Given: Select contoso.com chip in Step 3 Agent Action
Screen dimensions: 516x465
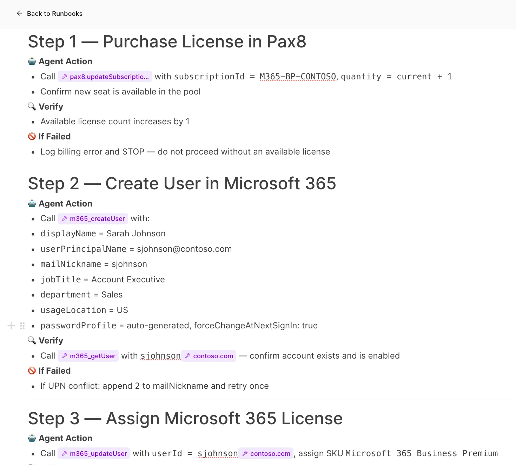Looking at the screenshot, I should click(266, 453).
